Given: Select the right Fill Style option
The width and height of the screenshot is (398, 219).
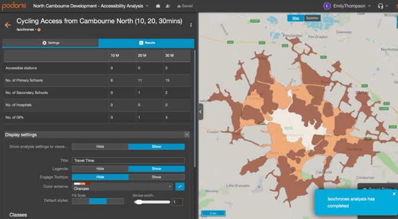Looking at the screenshot, I should tap(115, 201).
